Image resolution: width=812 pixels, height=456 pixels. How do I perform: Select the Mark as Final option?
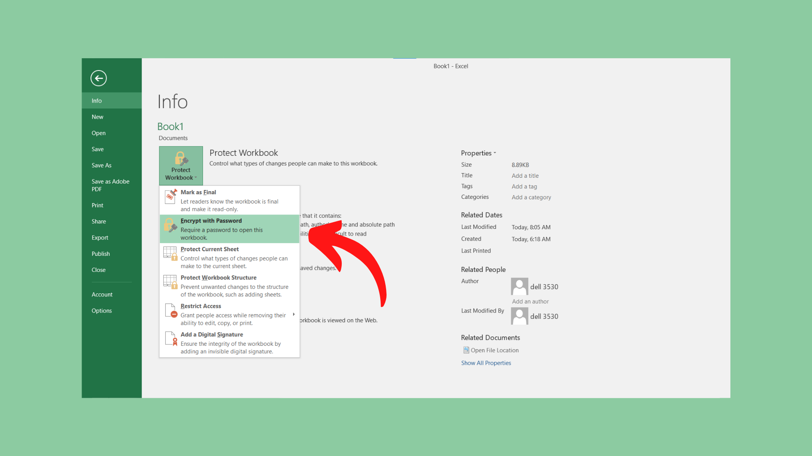230,201
